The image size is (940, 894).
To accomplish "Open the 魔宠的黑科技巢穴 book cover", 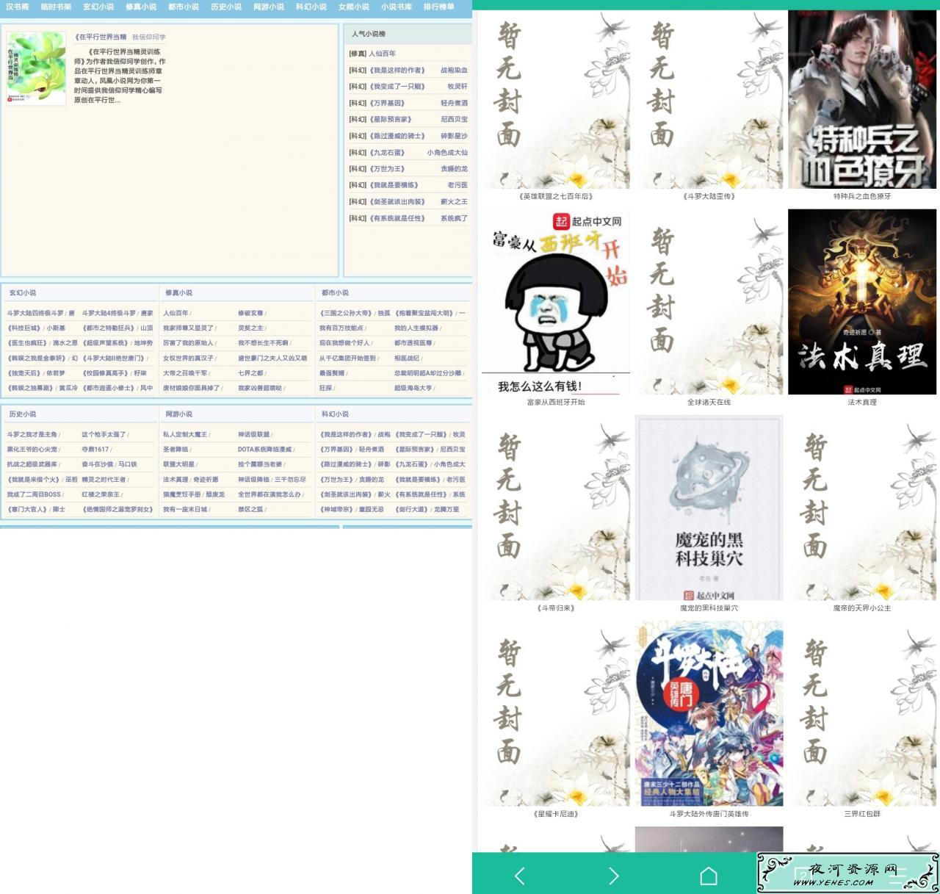I will click(x=709, y=508).
